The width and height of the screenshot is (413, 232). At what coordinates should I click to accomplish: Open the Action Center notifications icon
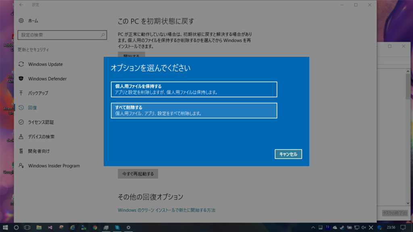click(x=403, y=228)
